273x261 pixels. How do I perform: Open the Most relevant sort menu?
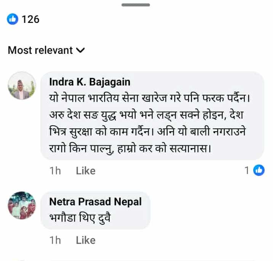(x=40, y=50)
